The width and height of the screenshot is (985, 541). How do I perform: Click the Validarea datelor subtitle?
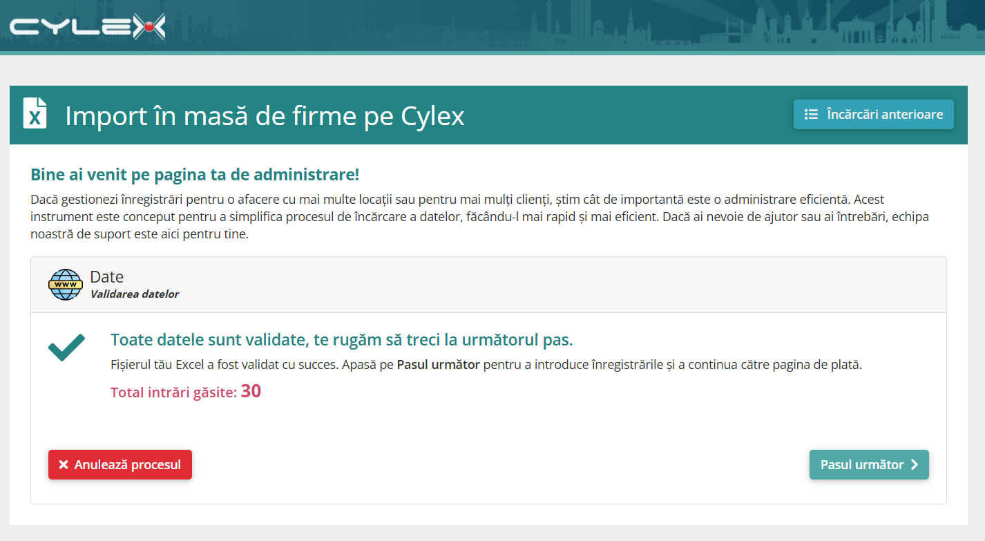coord(135,294)
